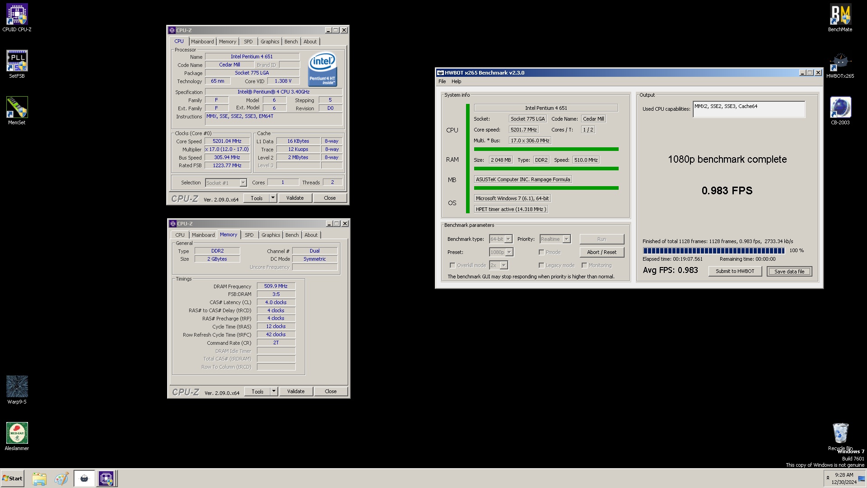Toggle the Overkill mode checkbox
This screenshot has height=488, width=867.
[452, 265]
